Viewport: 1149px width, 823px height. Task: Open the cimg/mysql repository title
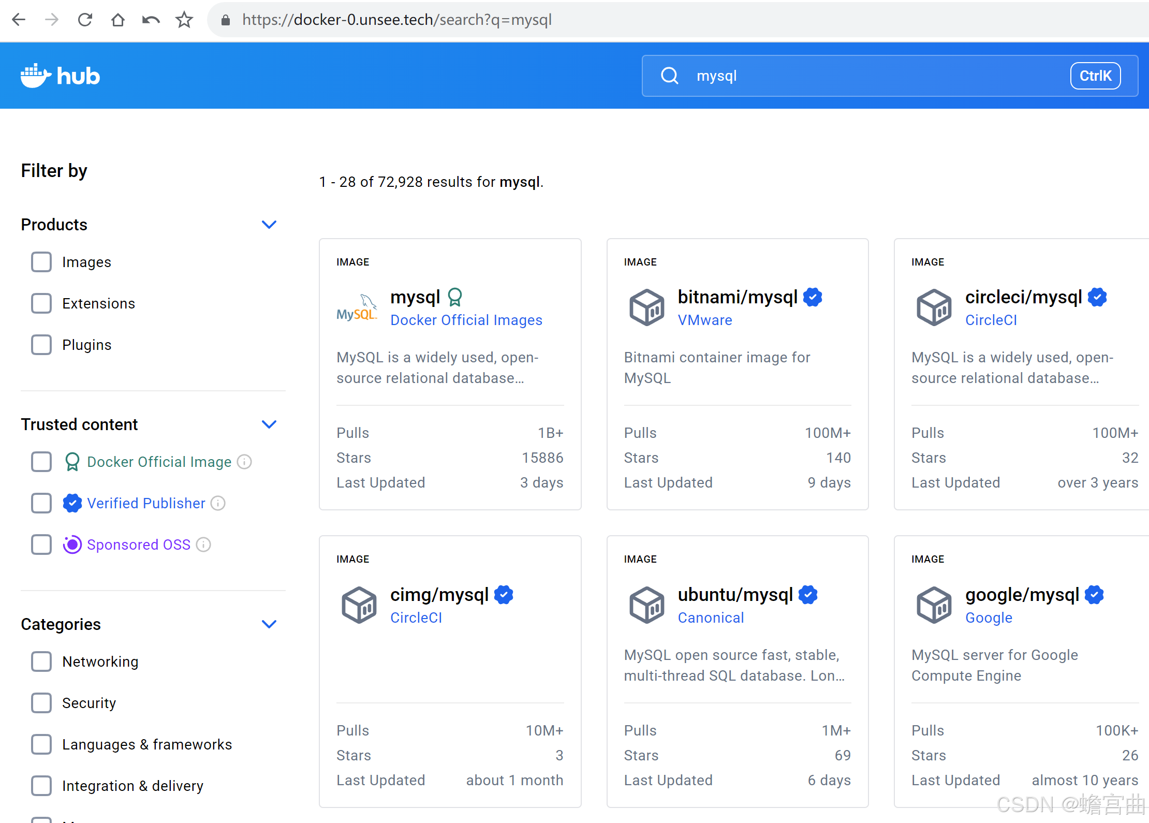pyautogui.click(x=439, y=595)
